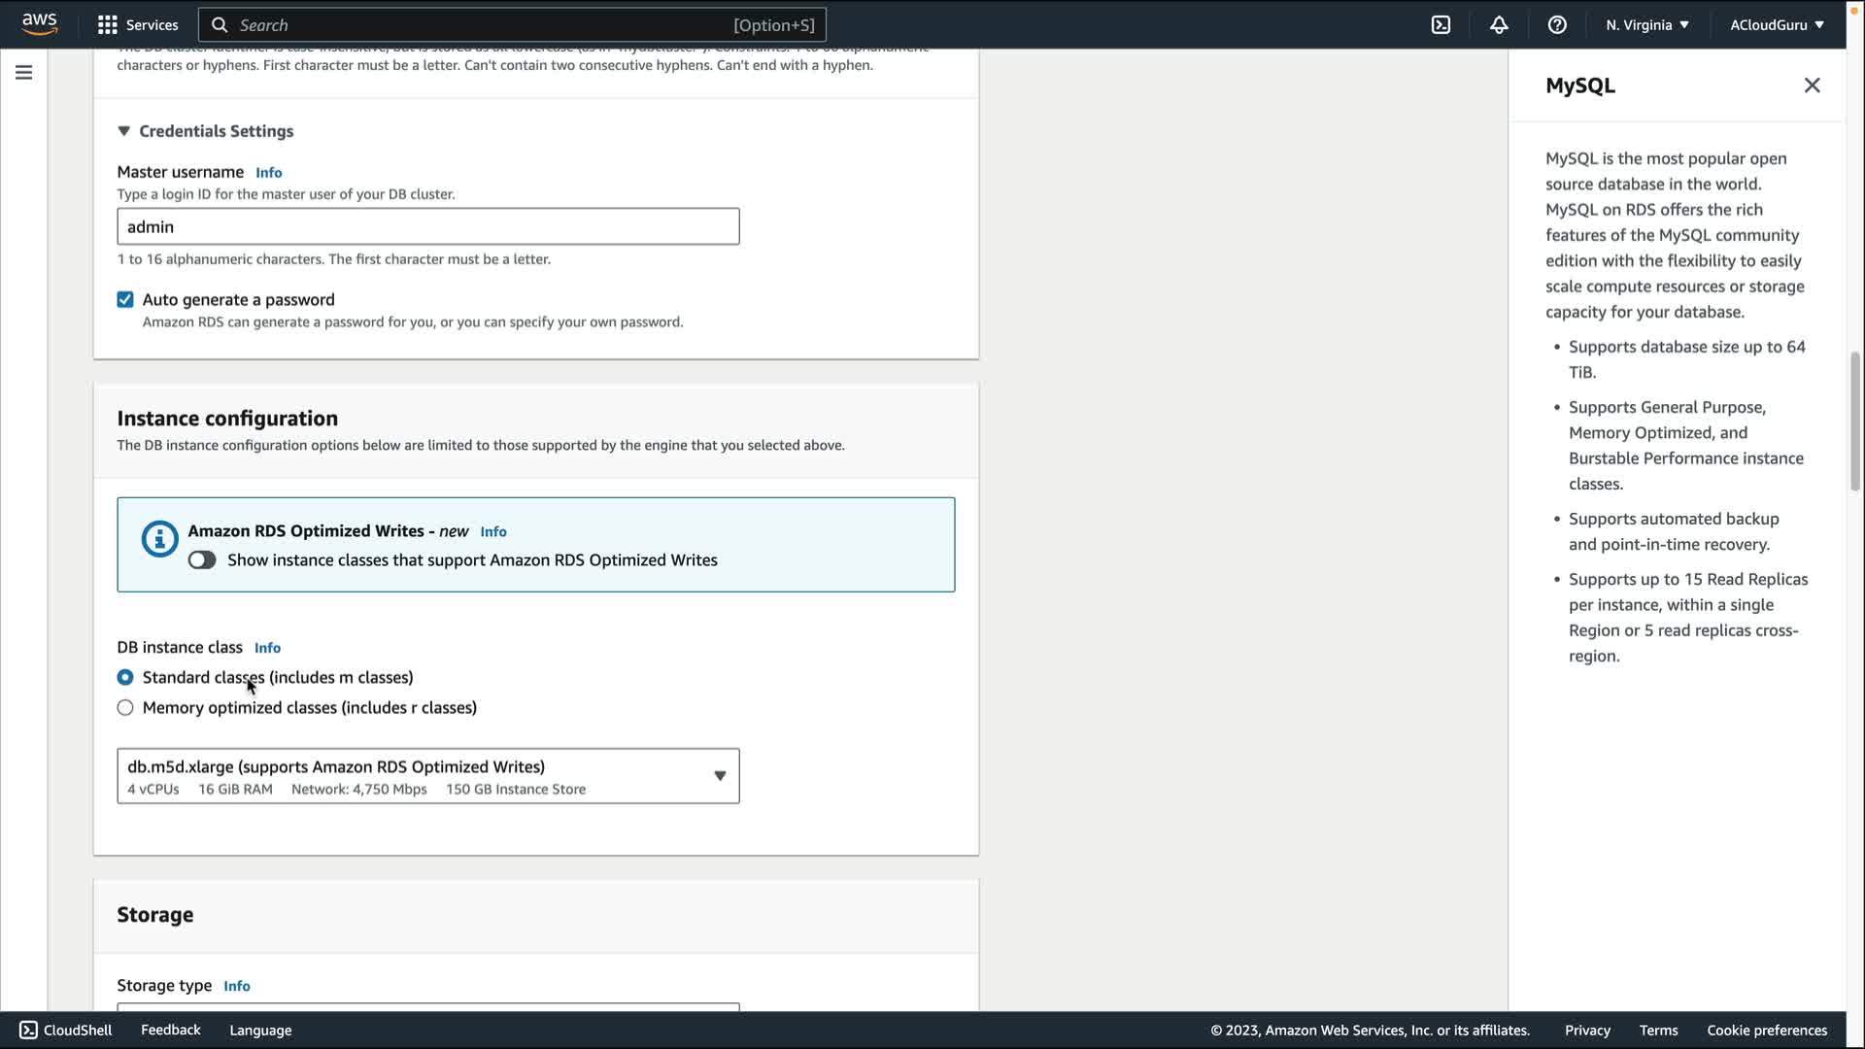Click the Info link beside Master username
Viewport: 1865px width, 1049px height.
click(269, 173)
